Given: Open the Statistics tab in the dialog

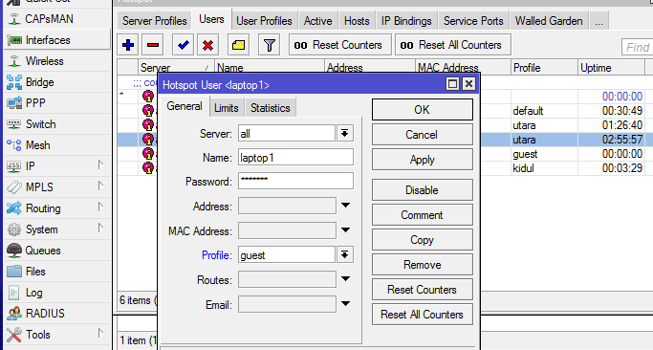Looking at the screenshot, I should [271, 108].
